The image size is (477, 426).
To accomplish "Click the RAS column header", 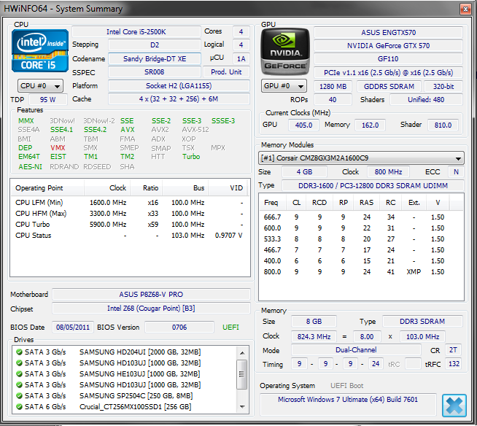I will coord(367,202).
